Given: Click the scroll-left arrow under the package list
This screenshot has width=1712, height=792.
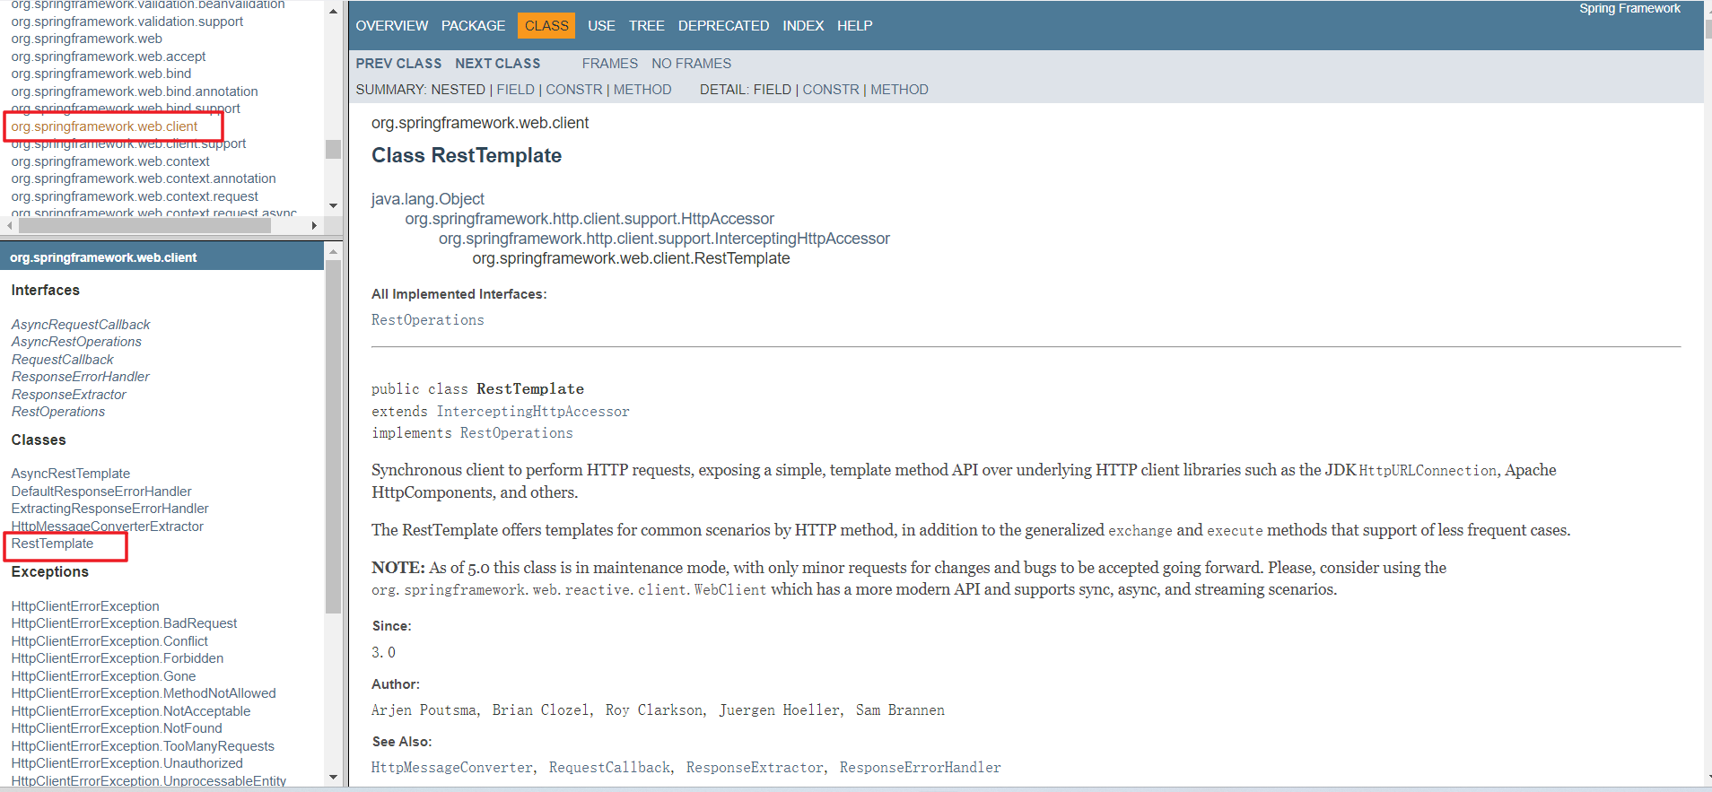Looking at the screenshot, I should (x=10, y=226).
